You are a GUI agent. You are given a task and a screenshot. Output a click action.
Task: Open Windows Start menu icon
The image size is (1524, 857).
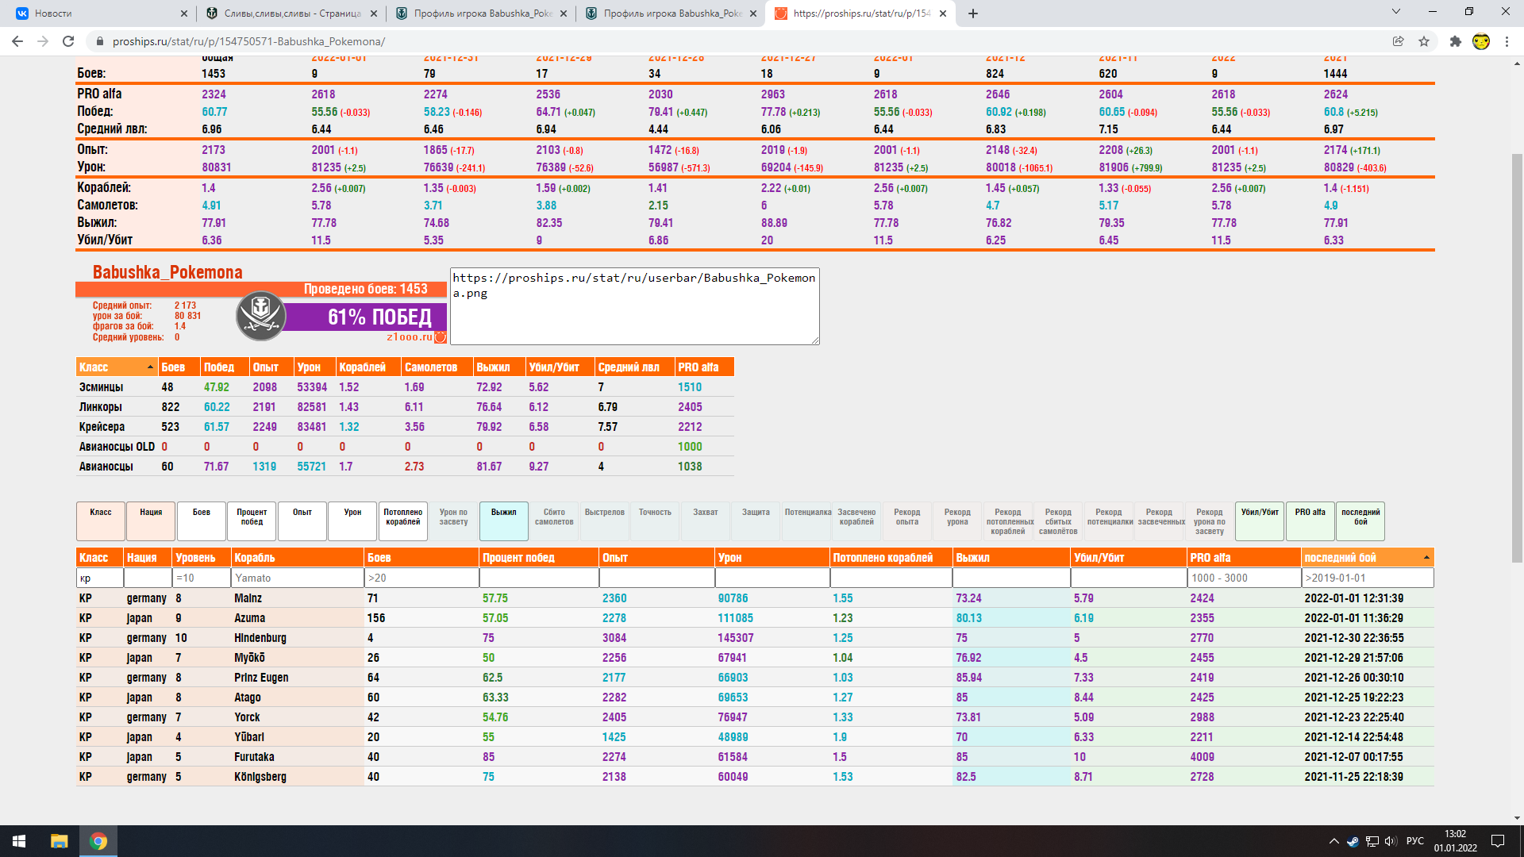coord(19,841)
